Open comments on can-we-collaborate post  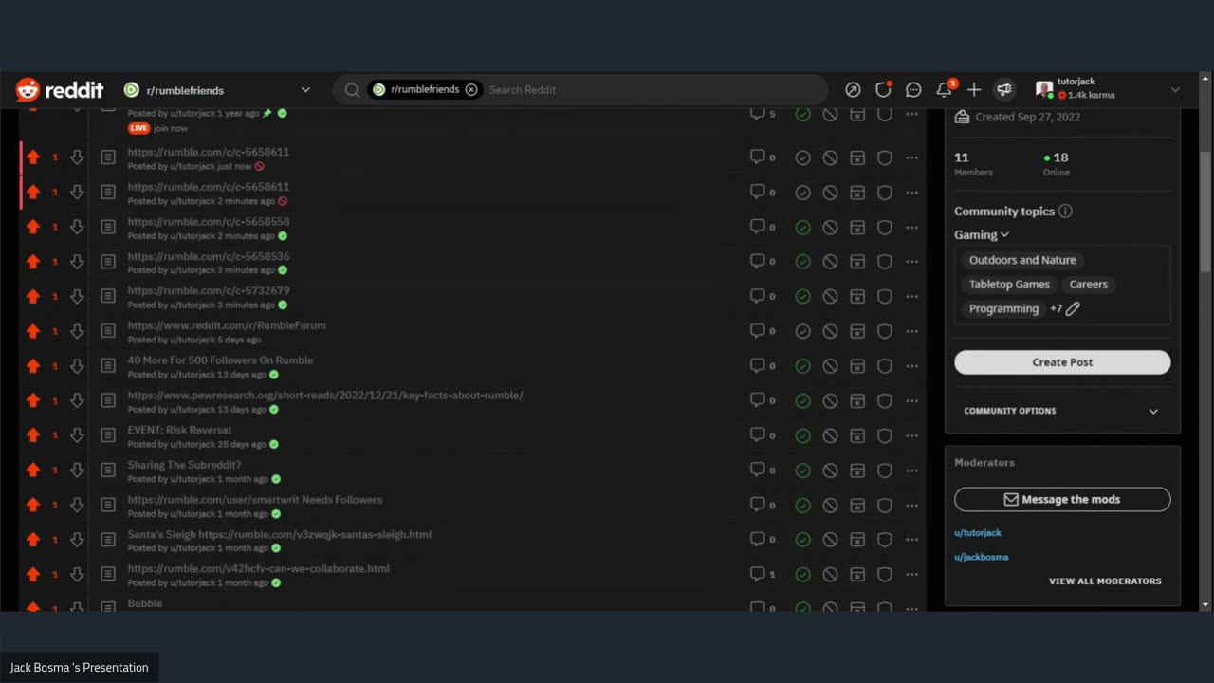(x=763, y=574)
